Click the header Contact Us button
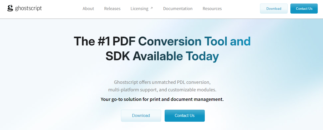 pyautogui.click(x=304, y=9)
